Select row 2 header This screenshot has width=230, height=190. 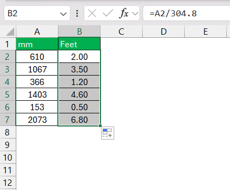8,57
